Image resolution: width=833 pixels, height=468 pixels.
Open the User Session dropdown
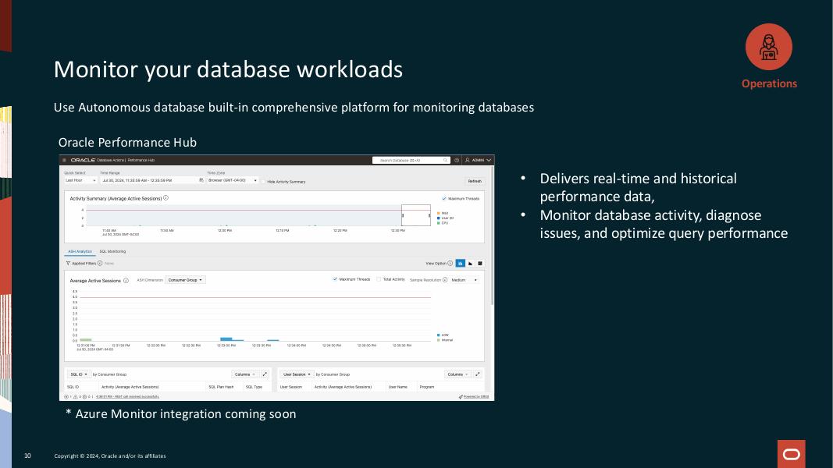click(x=297, y=374)
